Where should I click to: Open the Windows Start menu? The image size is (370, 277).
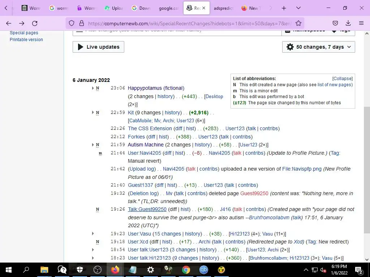(x=9, y=270)
